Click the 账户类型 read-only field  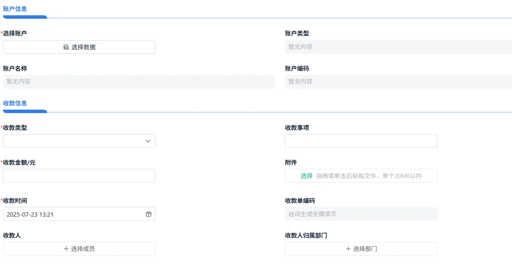point(398,47)
